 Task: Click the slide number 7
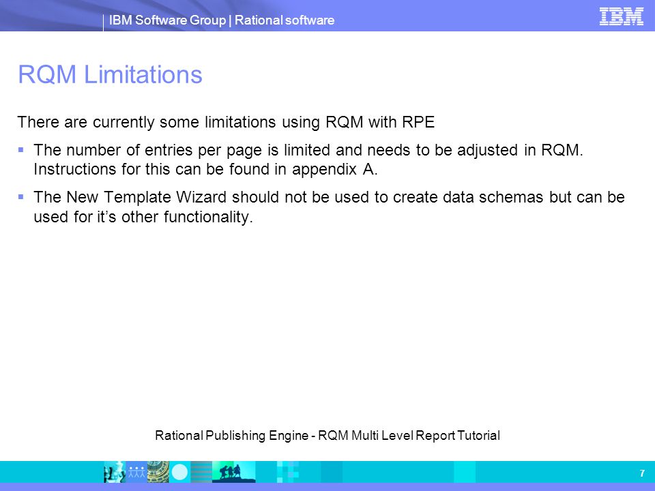pos(642,473)
